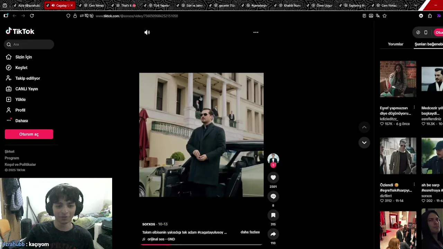Image resolution: width=443 pixels, height=249 pixels.
Task: Expand the tab list dropdown arrow
Action: (x=416, y=6)
